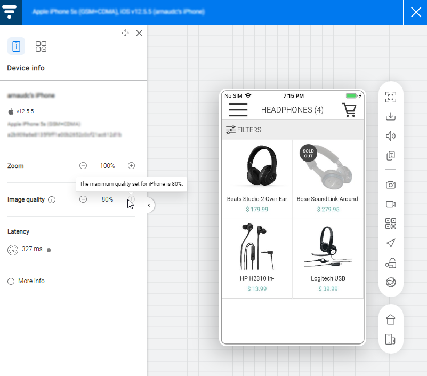Click the screenshot camera icon
The height and width of the screenshot is (376, 427).
coord(391,185)
